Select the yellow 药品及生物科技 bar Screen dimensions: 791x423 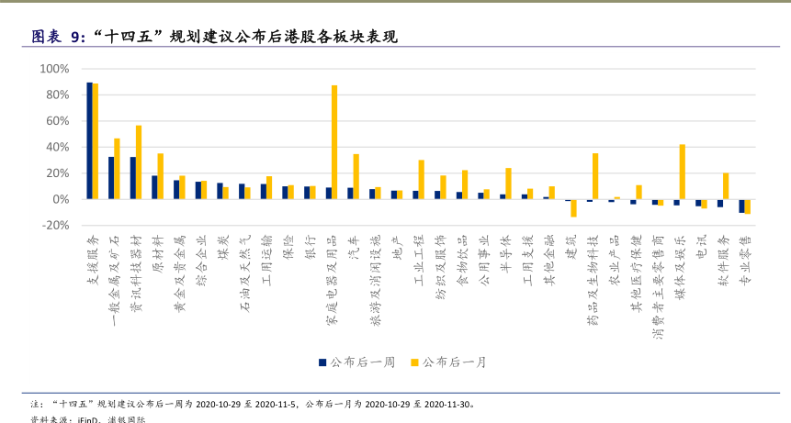(x=595, y=176)
